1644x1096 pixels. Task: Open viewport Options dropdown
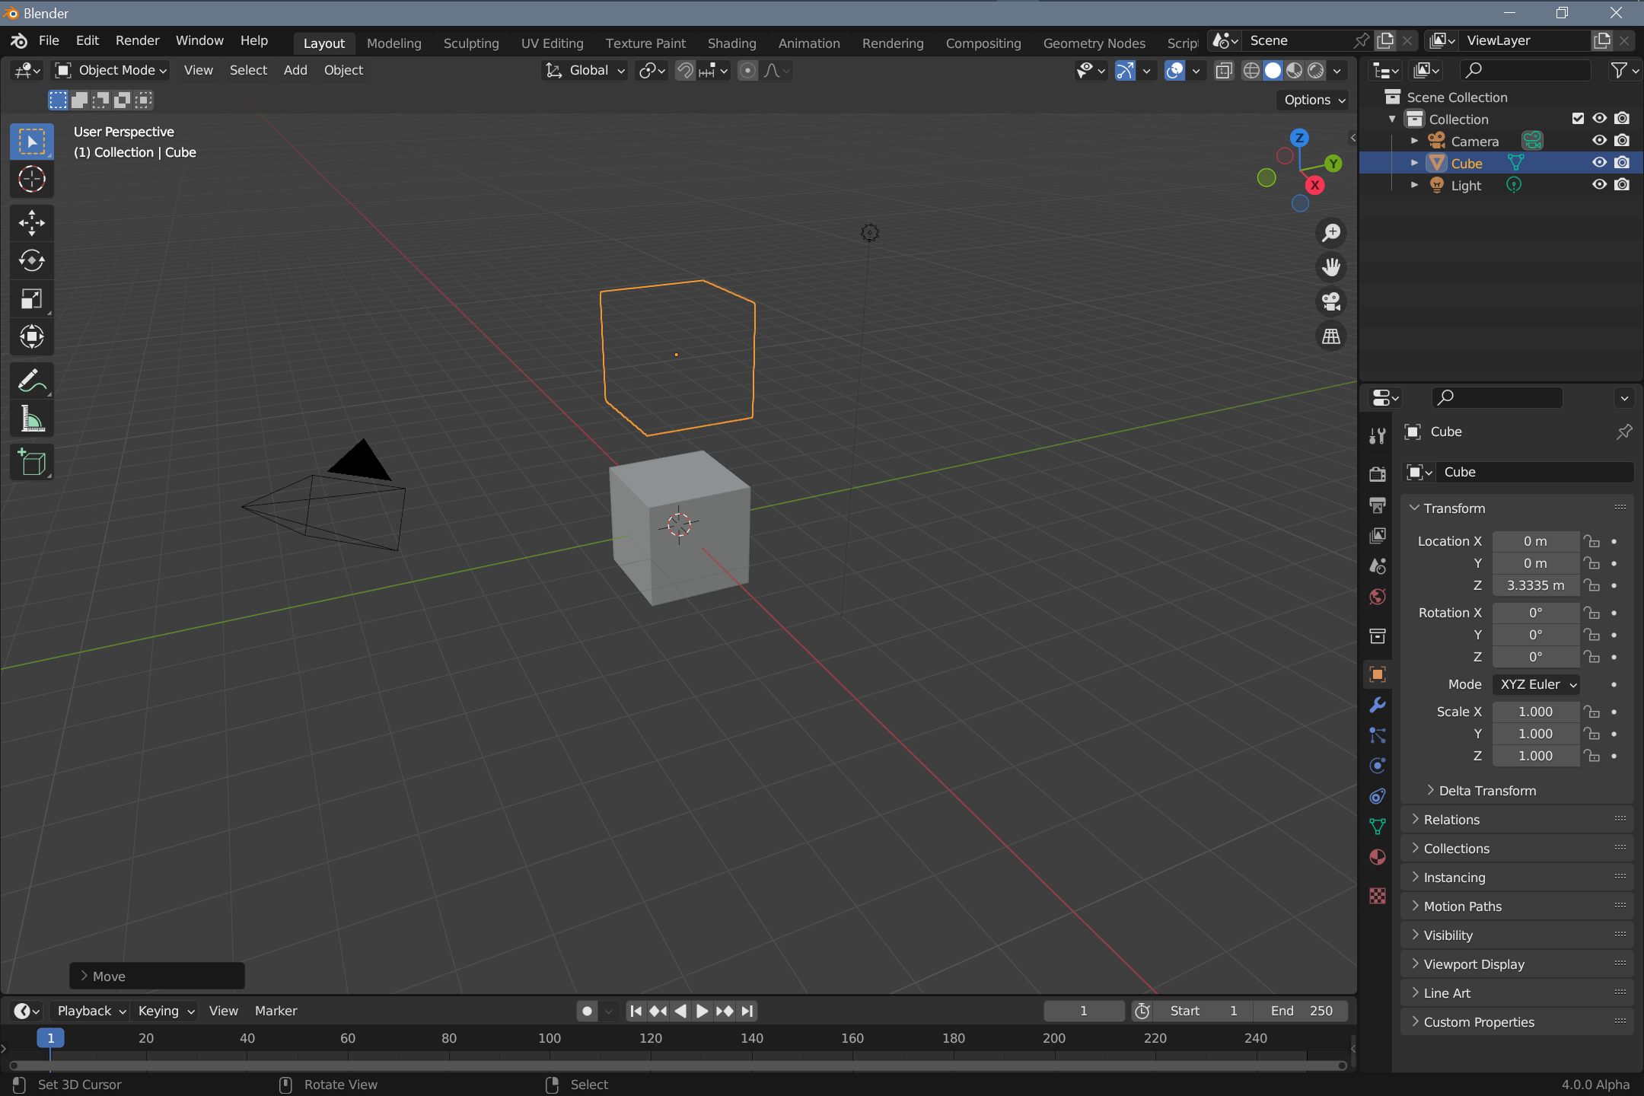(x=1314, y=100)
